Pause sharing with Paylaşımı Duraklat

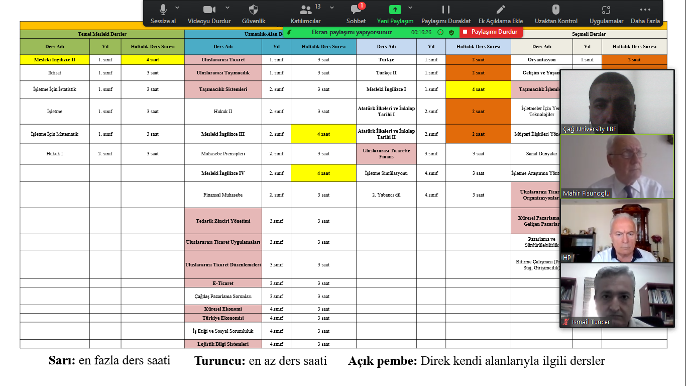(x=446, y=14)
